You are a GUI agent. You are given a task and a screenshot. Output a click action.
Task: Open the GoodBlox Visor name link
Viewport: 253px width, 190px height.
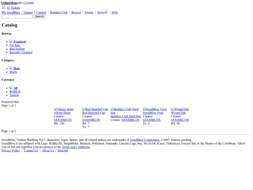pyautogui.click(x=153, y=113)
